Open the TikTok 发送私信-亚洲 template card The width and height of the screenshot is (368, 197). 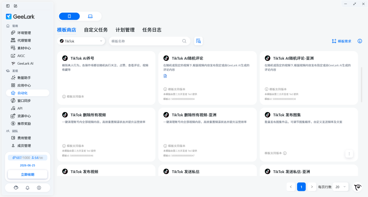tap(309, 170)
